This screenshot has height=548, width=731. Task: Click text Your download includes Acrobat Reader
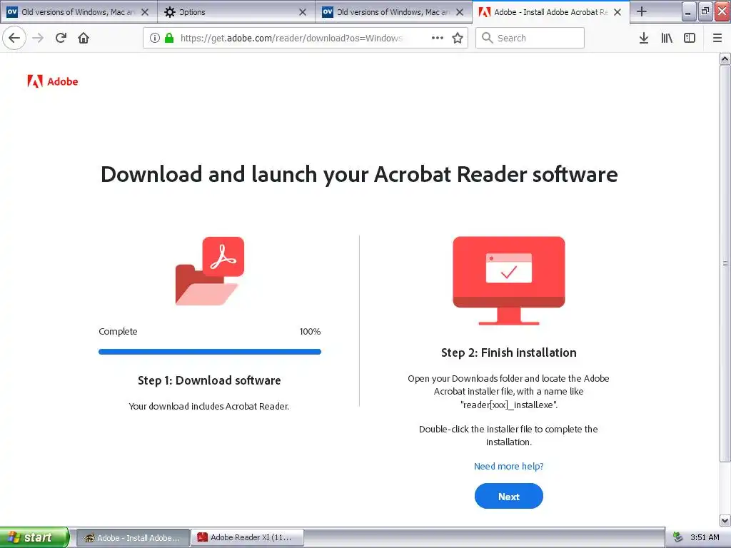[x=209, y=406]
